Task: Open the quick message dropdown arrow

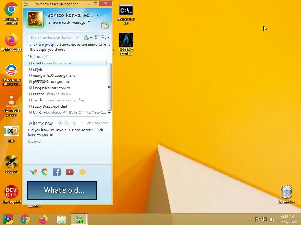Action: [x=89, y=22]
